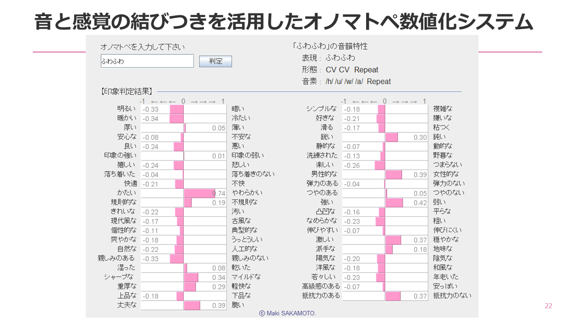Click the 洗練された label
Screen dimensions: 575x323
(x=322, y=155)
